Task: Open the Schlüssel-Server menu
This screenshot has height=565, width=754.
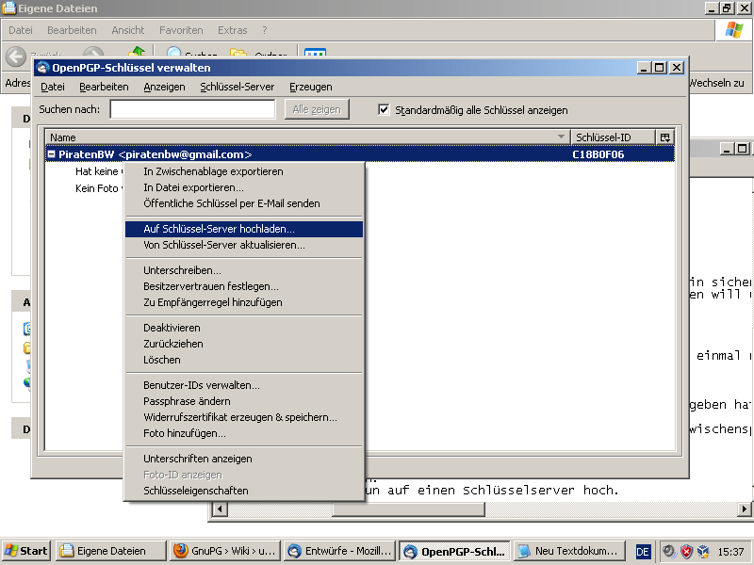Action: coord(238,87)
